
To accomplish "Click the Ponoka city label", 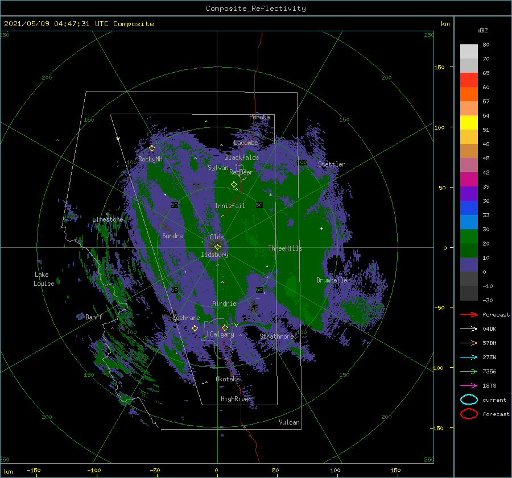I will [x=259, y=117].
